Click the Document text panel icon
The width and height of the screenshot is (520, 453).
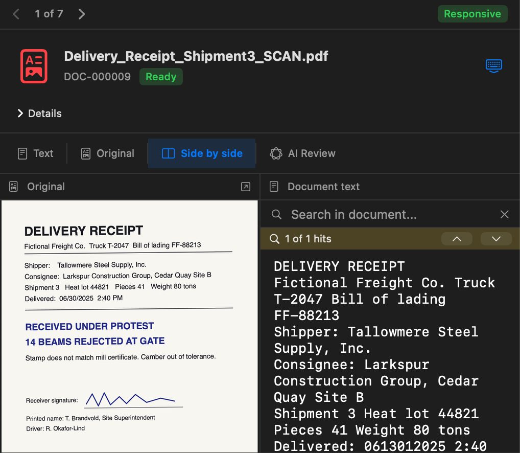click(274, 187)
